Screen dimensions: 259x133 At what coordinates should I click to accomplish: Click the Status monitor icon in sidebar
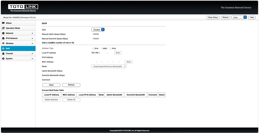3,23
